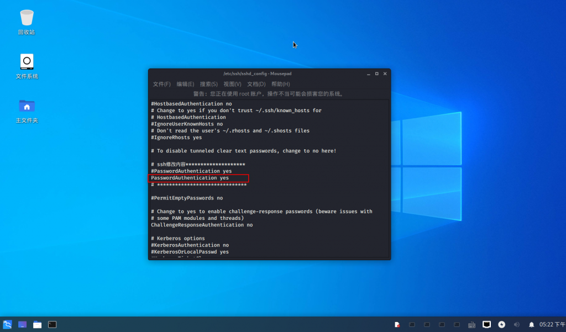Viewport: 566px width, 332px height.
Task: Click the uncommented 'PasswordAuthentication yes' line
Action: (190, 178)
